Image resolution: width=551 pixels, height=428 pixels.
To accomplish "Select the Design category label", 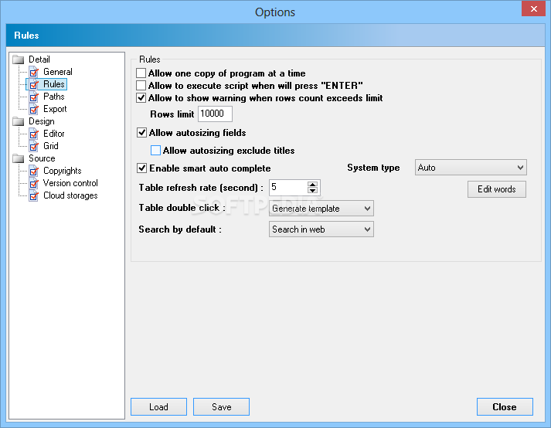I will (42, 121).
